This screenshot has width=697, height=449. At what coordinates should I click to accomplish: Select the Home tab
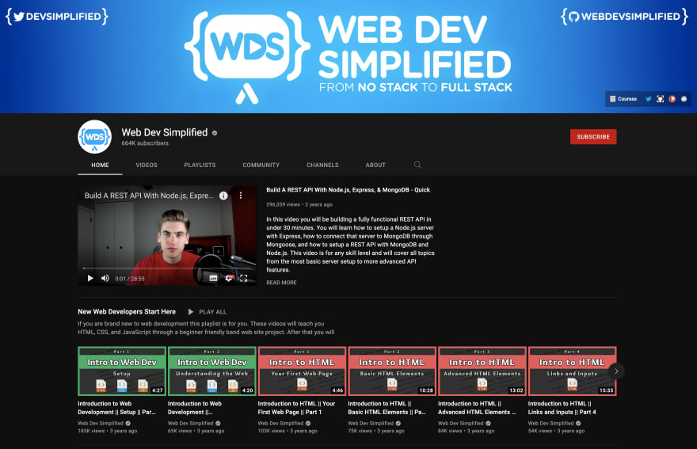point(100,165)
